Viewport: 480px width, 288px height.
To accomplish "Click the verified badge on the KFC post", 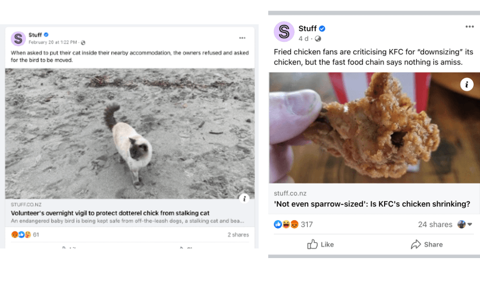I will [322, 29].
